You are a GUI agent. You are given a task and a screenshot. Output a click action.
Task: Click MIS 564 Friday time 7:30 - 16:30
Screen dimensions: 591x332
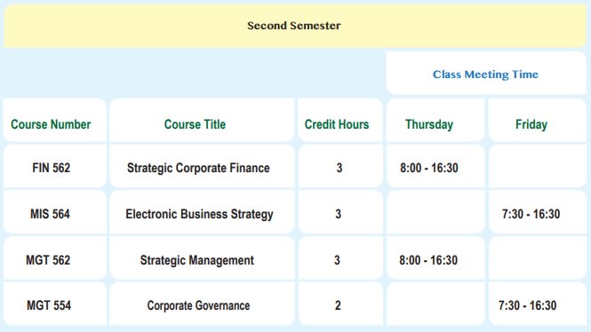pos(531,214)
